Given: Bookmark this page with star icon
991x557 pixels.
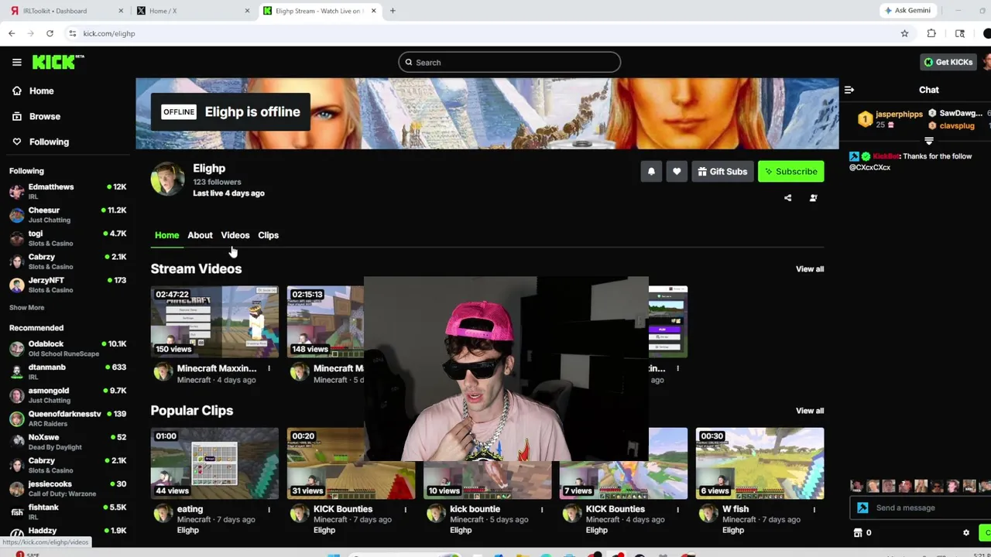Looking at the screenshot, I should tap(904, 33).
